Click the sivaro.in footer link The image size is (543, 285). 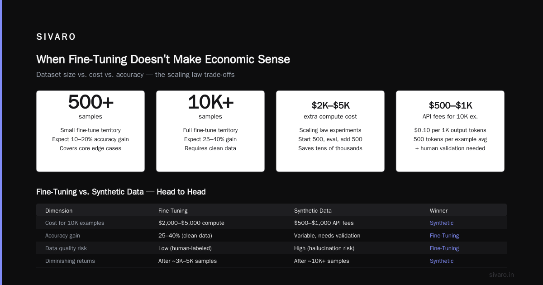tap(501, 275)
